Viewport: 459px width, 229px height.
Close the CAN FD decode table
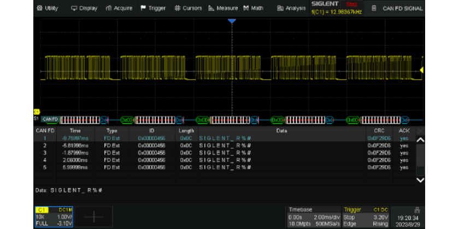(420, 131)
